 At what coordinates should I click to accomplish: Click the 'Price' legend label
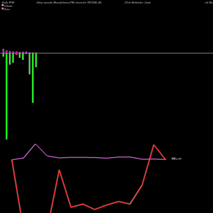[x=7, y=9]
